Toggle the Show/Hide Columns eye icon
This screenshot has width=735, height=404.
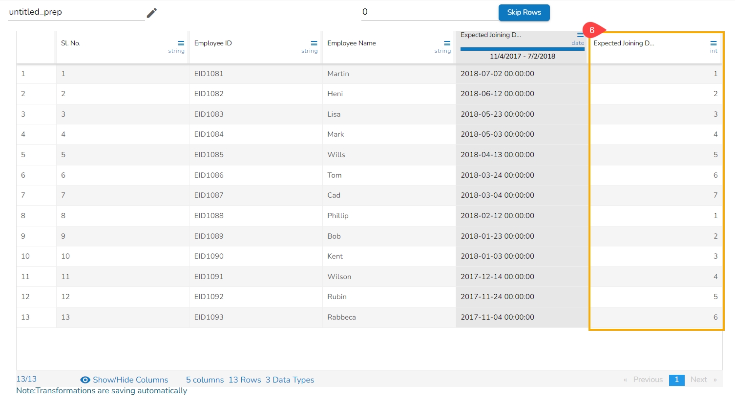[x=85, y=380]
